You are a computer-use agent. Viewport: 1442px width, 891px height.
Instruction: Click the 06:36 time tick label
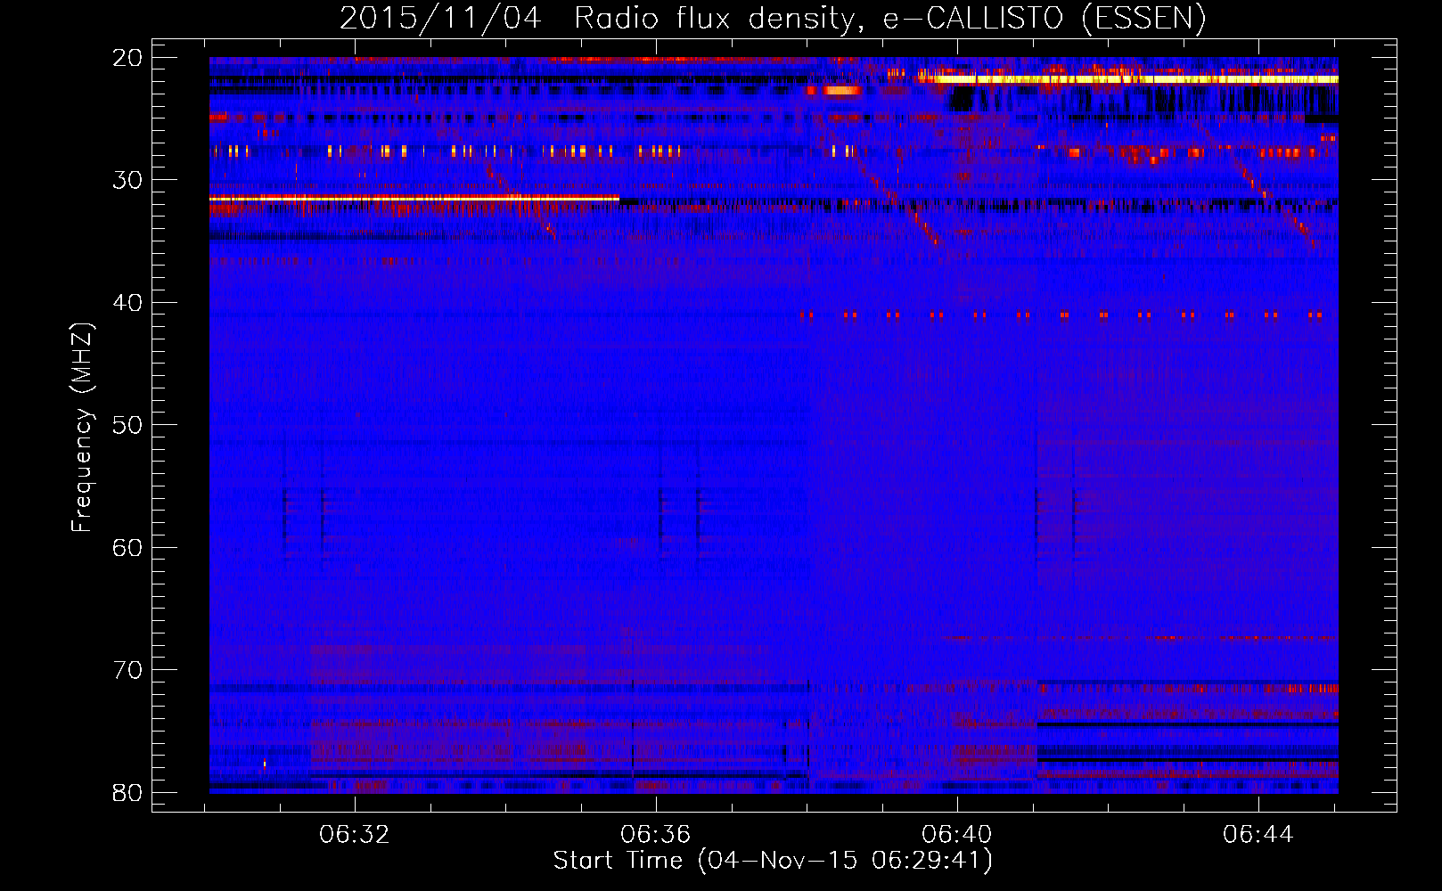(x=656, y=835)
